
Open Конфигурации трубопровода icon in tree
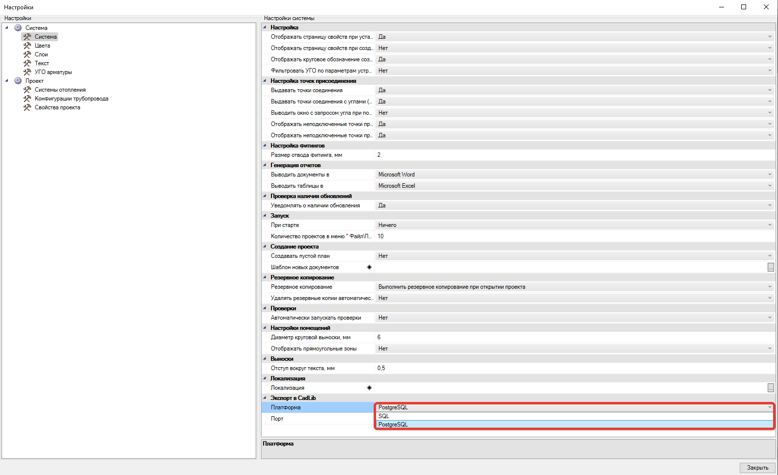click(27, 99)
